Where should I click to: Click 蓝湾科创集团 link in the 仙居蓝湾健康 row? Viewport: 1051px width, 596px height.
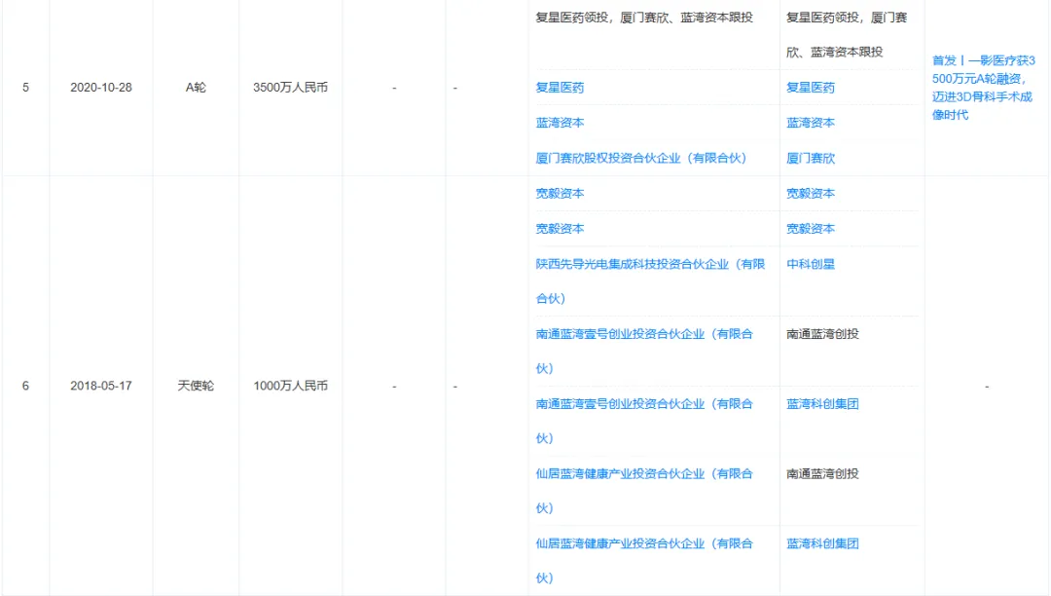[x=822, y=543]
